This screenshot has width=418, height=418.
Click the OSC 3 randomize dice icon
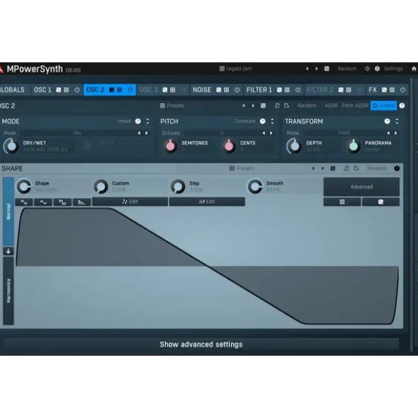click(x=165, y=90)
